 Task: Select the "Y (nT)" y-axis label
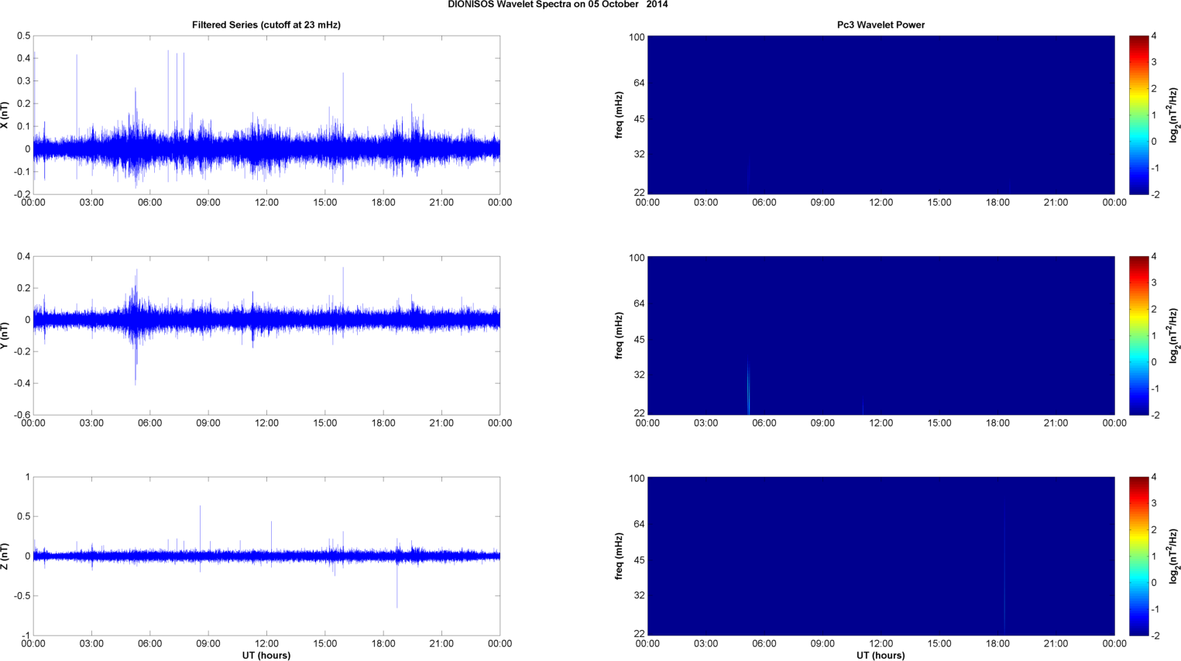coord(5,336)
